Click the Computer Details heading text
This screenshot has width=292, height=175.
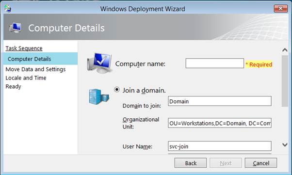[66, 28]
